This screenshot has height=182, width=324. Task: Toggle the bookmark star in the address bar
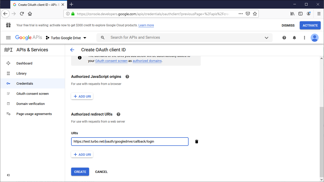point(255,14)
